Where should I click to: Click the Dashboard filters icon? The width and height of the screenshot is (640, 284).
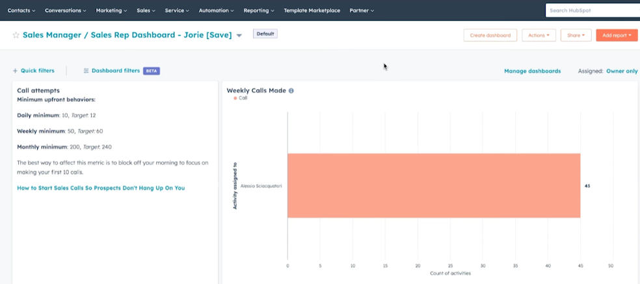(x=86, y=71)
